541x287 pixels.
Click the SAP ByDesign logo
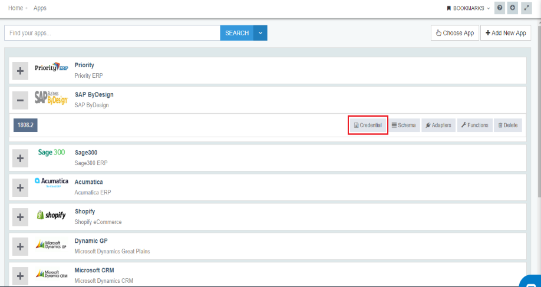pyautogui.click(x=51, y=97)
